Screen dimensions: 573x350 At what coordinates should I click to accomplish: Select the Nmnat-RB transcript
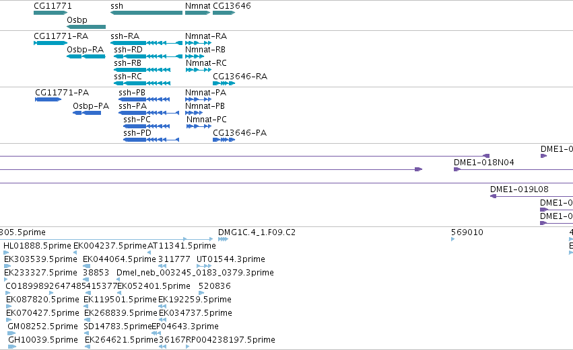tap(195, 56)
